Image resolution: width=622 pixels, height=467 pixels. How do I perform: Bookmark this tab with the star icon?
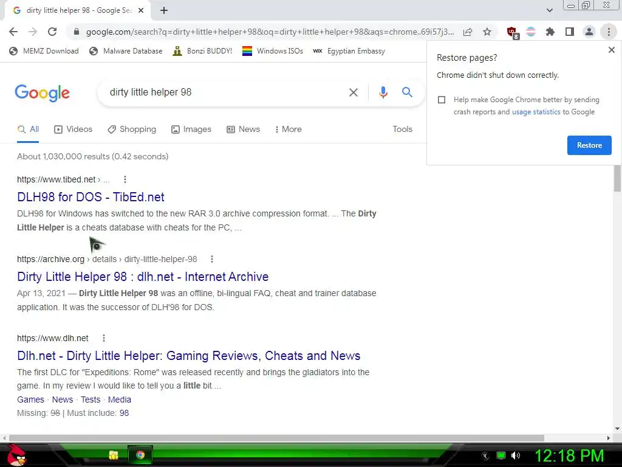[487, 32]
